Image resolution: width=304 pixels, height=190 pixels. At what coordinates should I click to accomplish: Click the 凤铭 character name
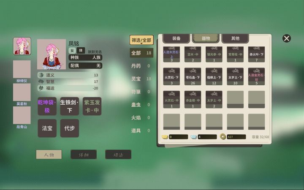point(73,43)
